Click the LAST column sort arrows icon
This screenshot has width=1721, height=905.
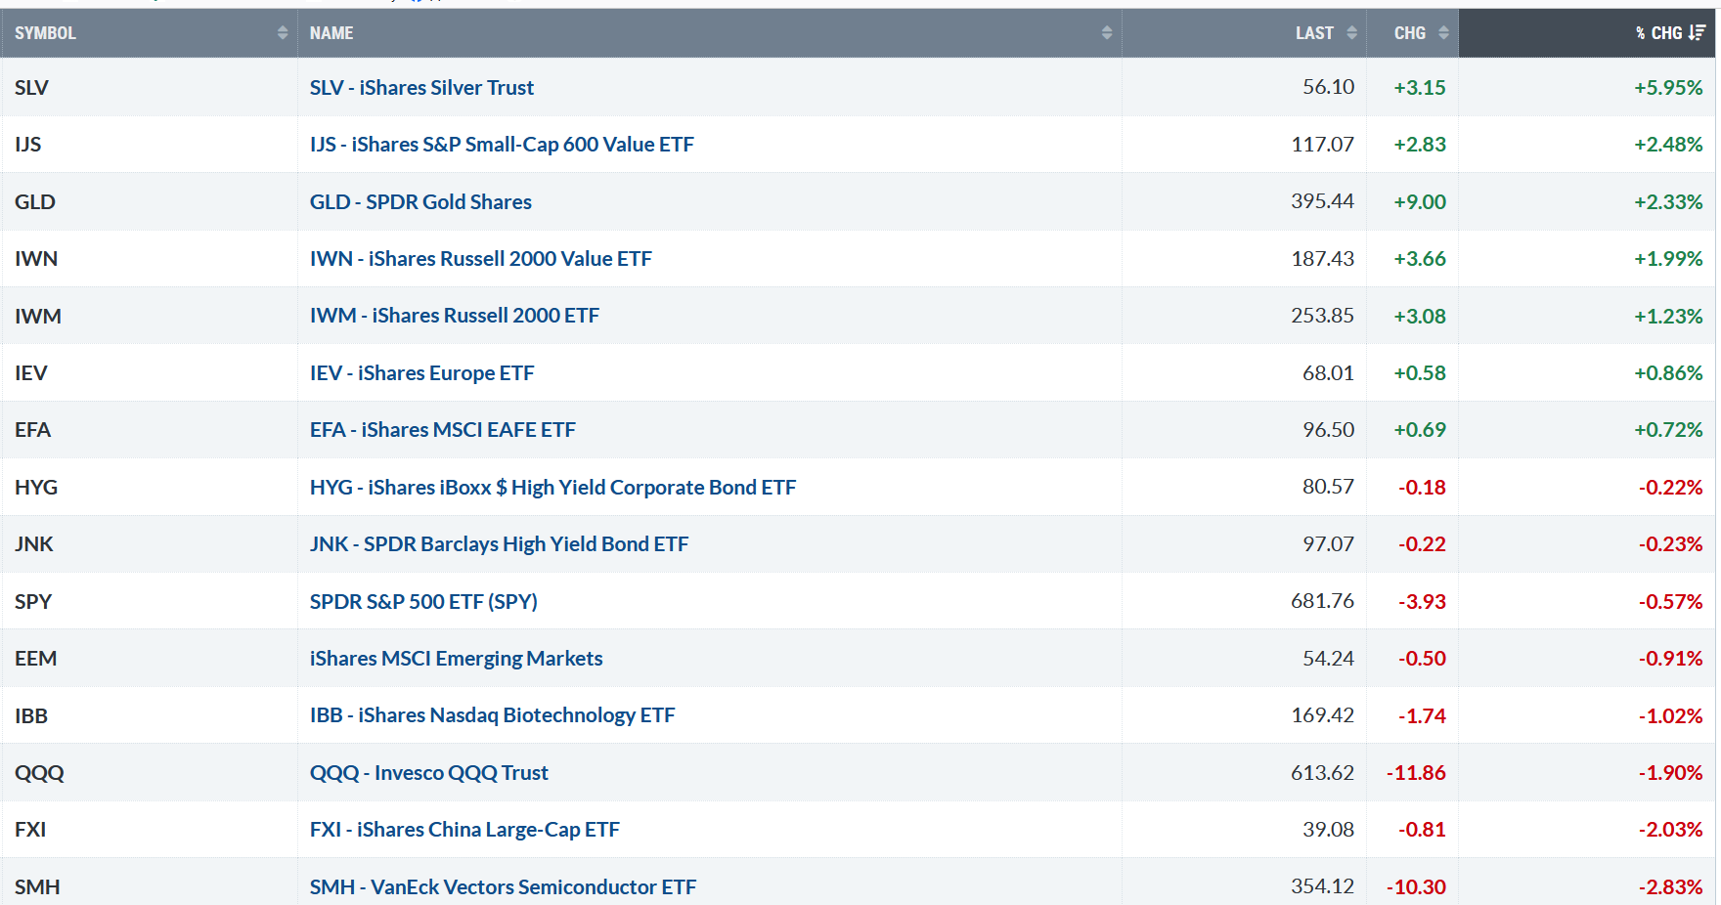1351,33
